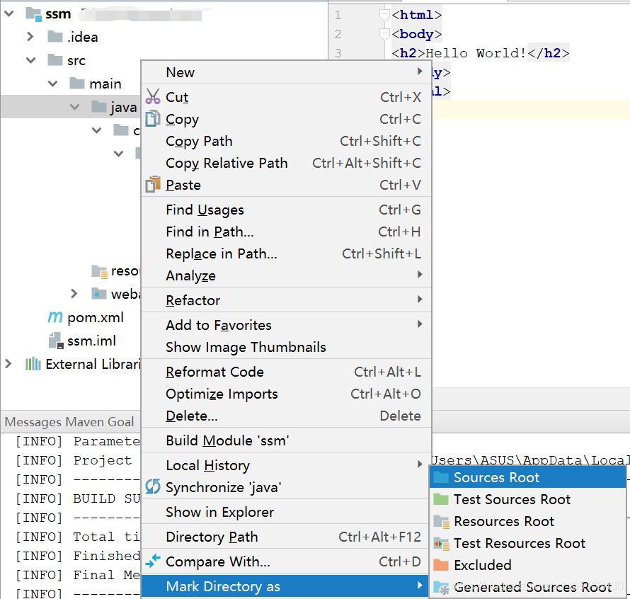Mark directory as Test Sources Root
Screen dimensions: 630x599
click(527, 499)
